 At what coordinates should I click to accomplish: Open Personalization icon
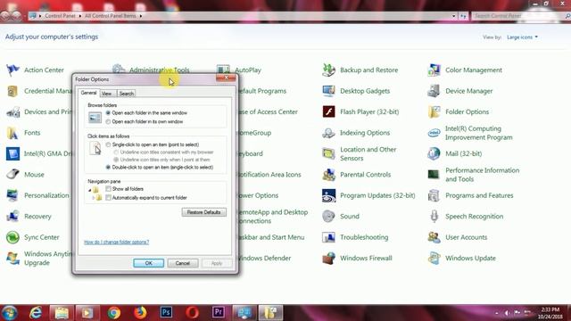point(12,195)
